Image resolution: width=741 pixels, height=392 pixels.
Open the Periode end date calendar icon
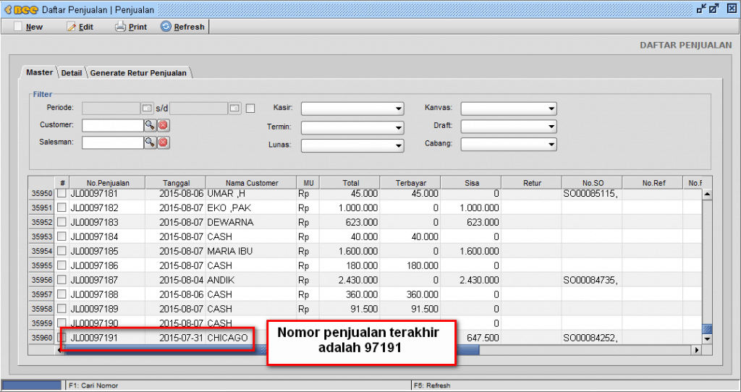(235, 108)
